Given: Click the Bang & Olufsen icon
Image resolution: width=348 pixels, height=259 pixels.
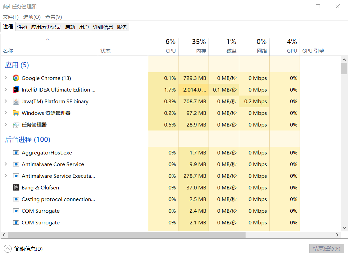Looking at the screenshot, I should [16, 188].
